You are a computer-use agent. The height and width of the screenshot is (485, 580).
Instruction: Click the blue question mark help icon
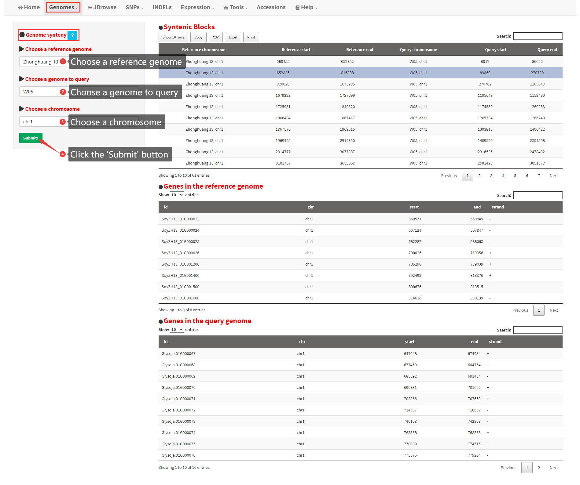(72, 35)
